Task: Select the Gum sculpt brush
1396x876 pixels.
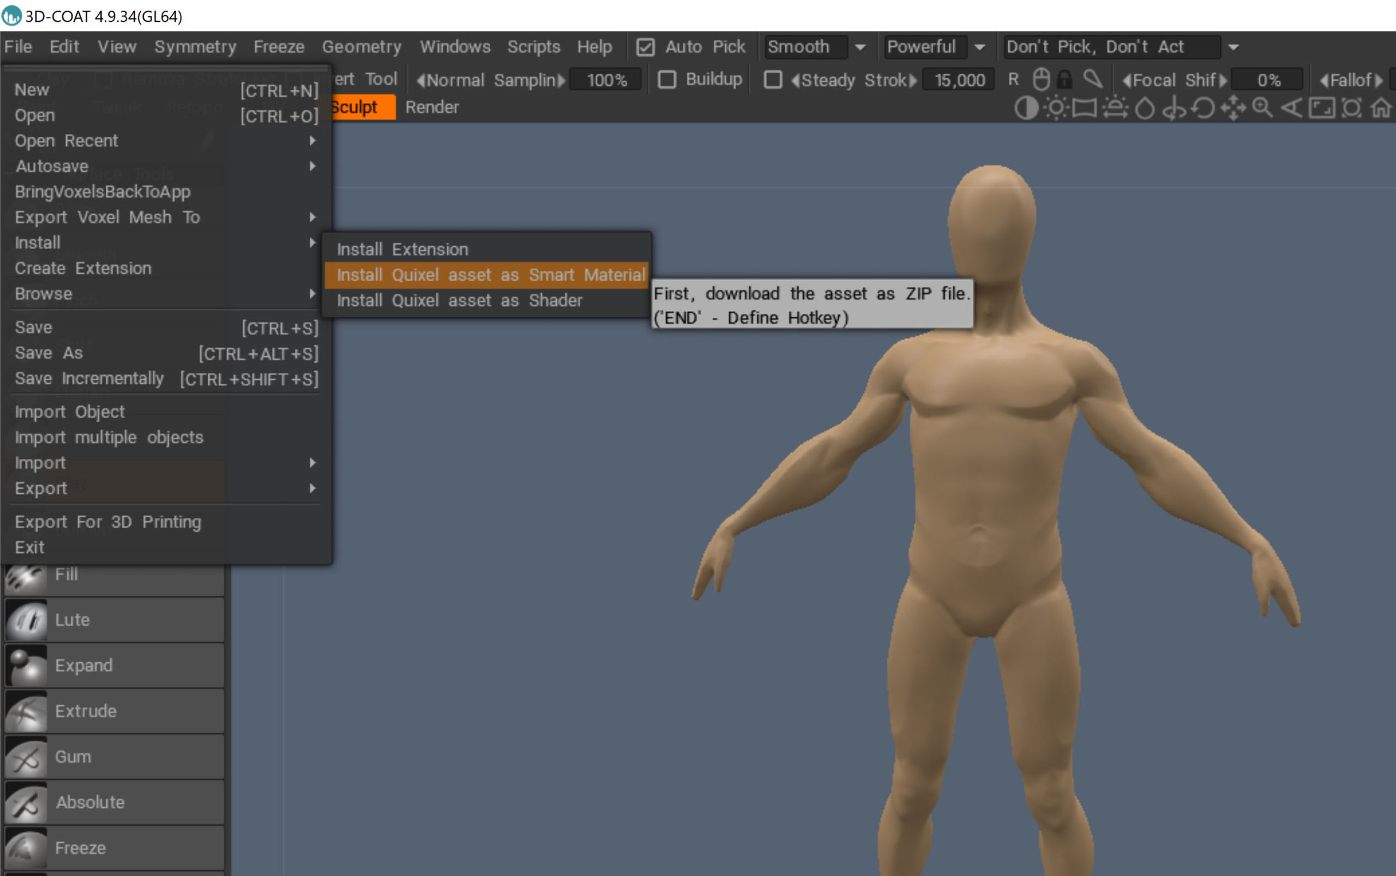Action: (114, 757)
